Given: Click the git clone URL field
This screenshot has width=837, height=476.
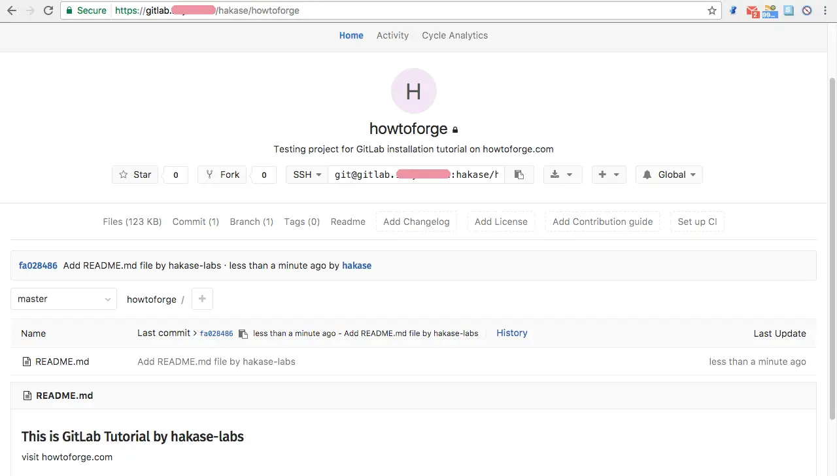Looking at the screenshot, I should 416,175.
